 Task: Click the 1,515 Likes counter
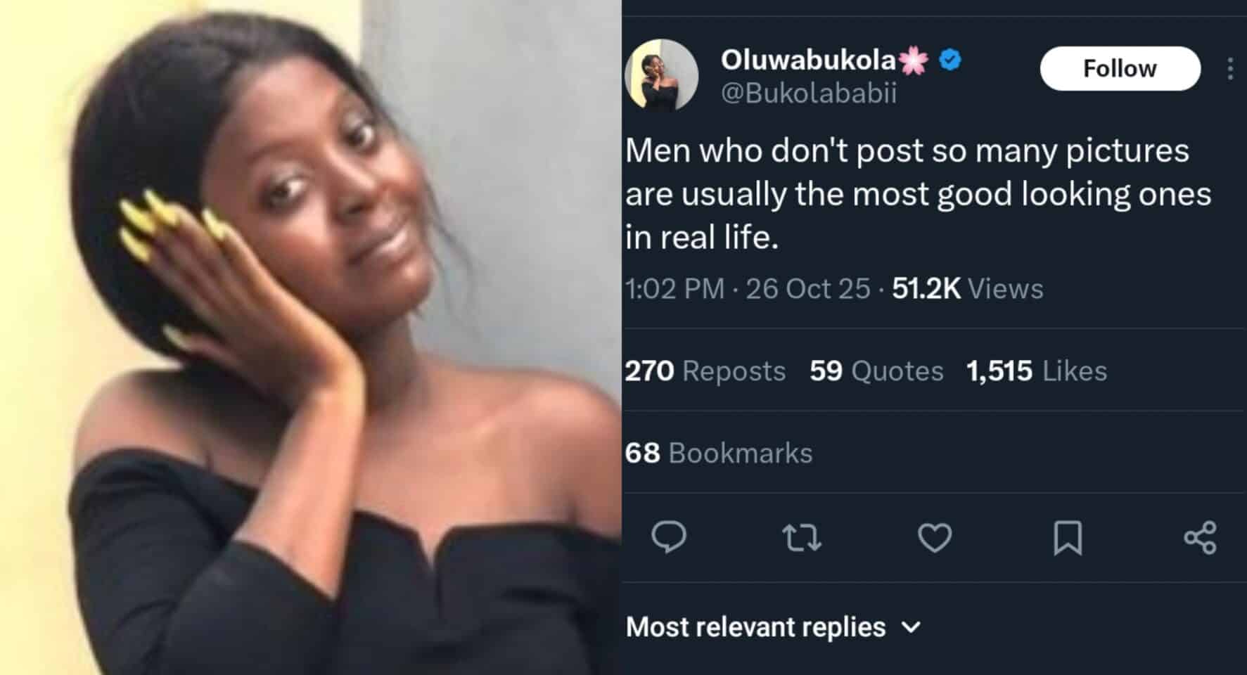tap(1035, 371)
